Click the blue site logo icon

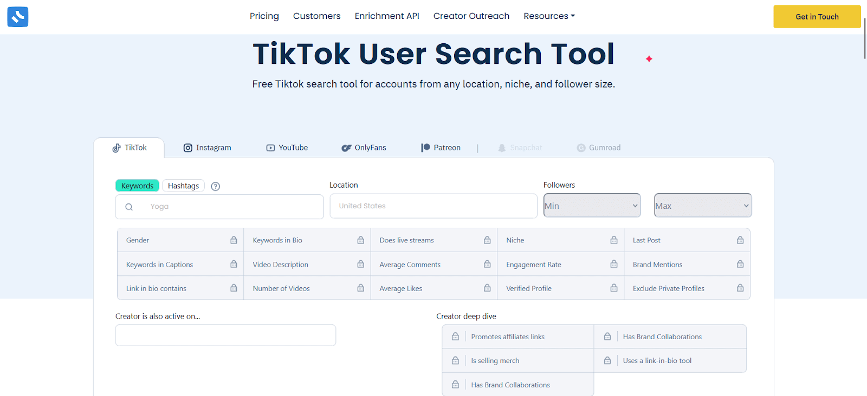pos(17,17)
